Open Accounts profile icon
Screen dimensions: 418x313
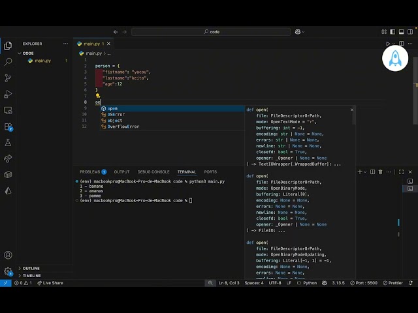[8, 255]
